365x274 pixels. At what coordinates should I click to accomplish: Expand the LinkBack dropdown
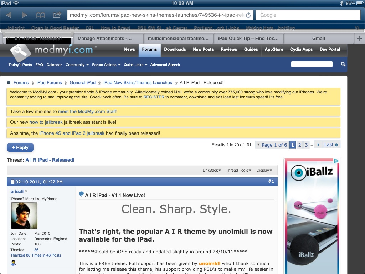coord(212,170)
